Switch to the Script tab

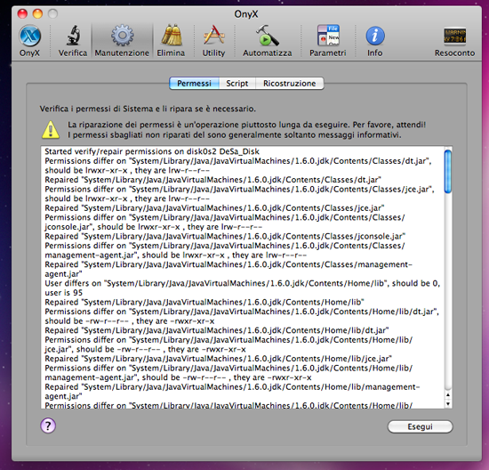237,84
